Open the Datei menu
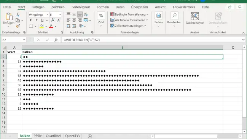This screenshot has height=139, width=247. (7, 7)
